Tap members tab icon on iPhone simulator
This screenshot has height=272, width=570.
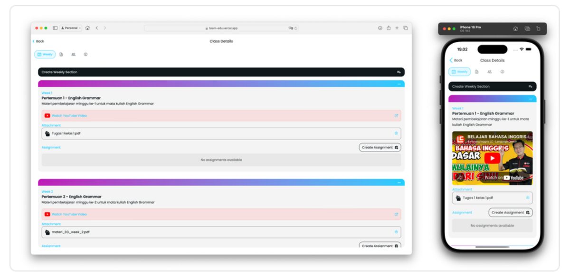click(x=489, y=72)
